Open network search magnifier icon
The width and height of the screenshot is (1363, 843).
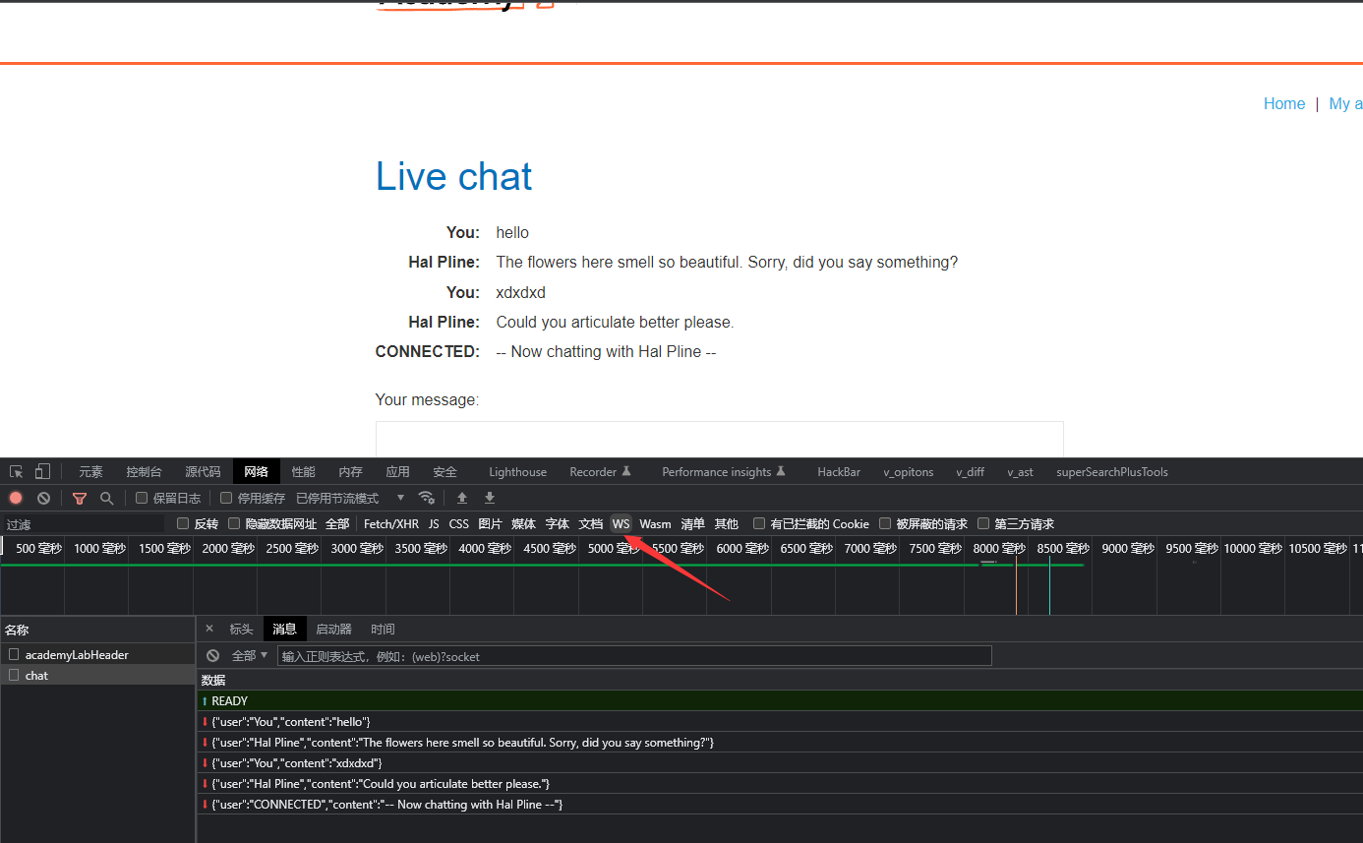click(x=107, y=499)
